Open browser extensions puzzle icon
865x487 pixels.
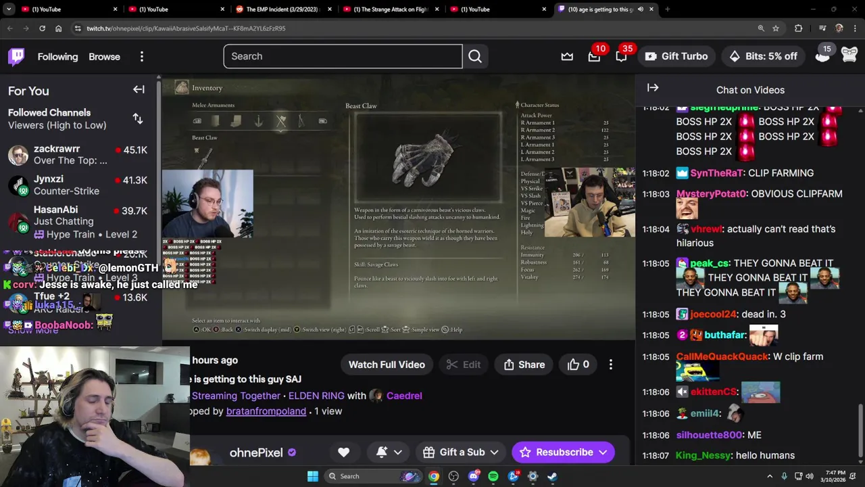(x=799, y=28)
